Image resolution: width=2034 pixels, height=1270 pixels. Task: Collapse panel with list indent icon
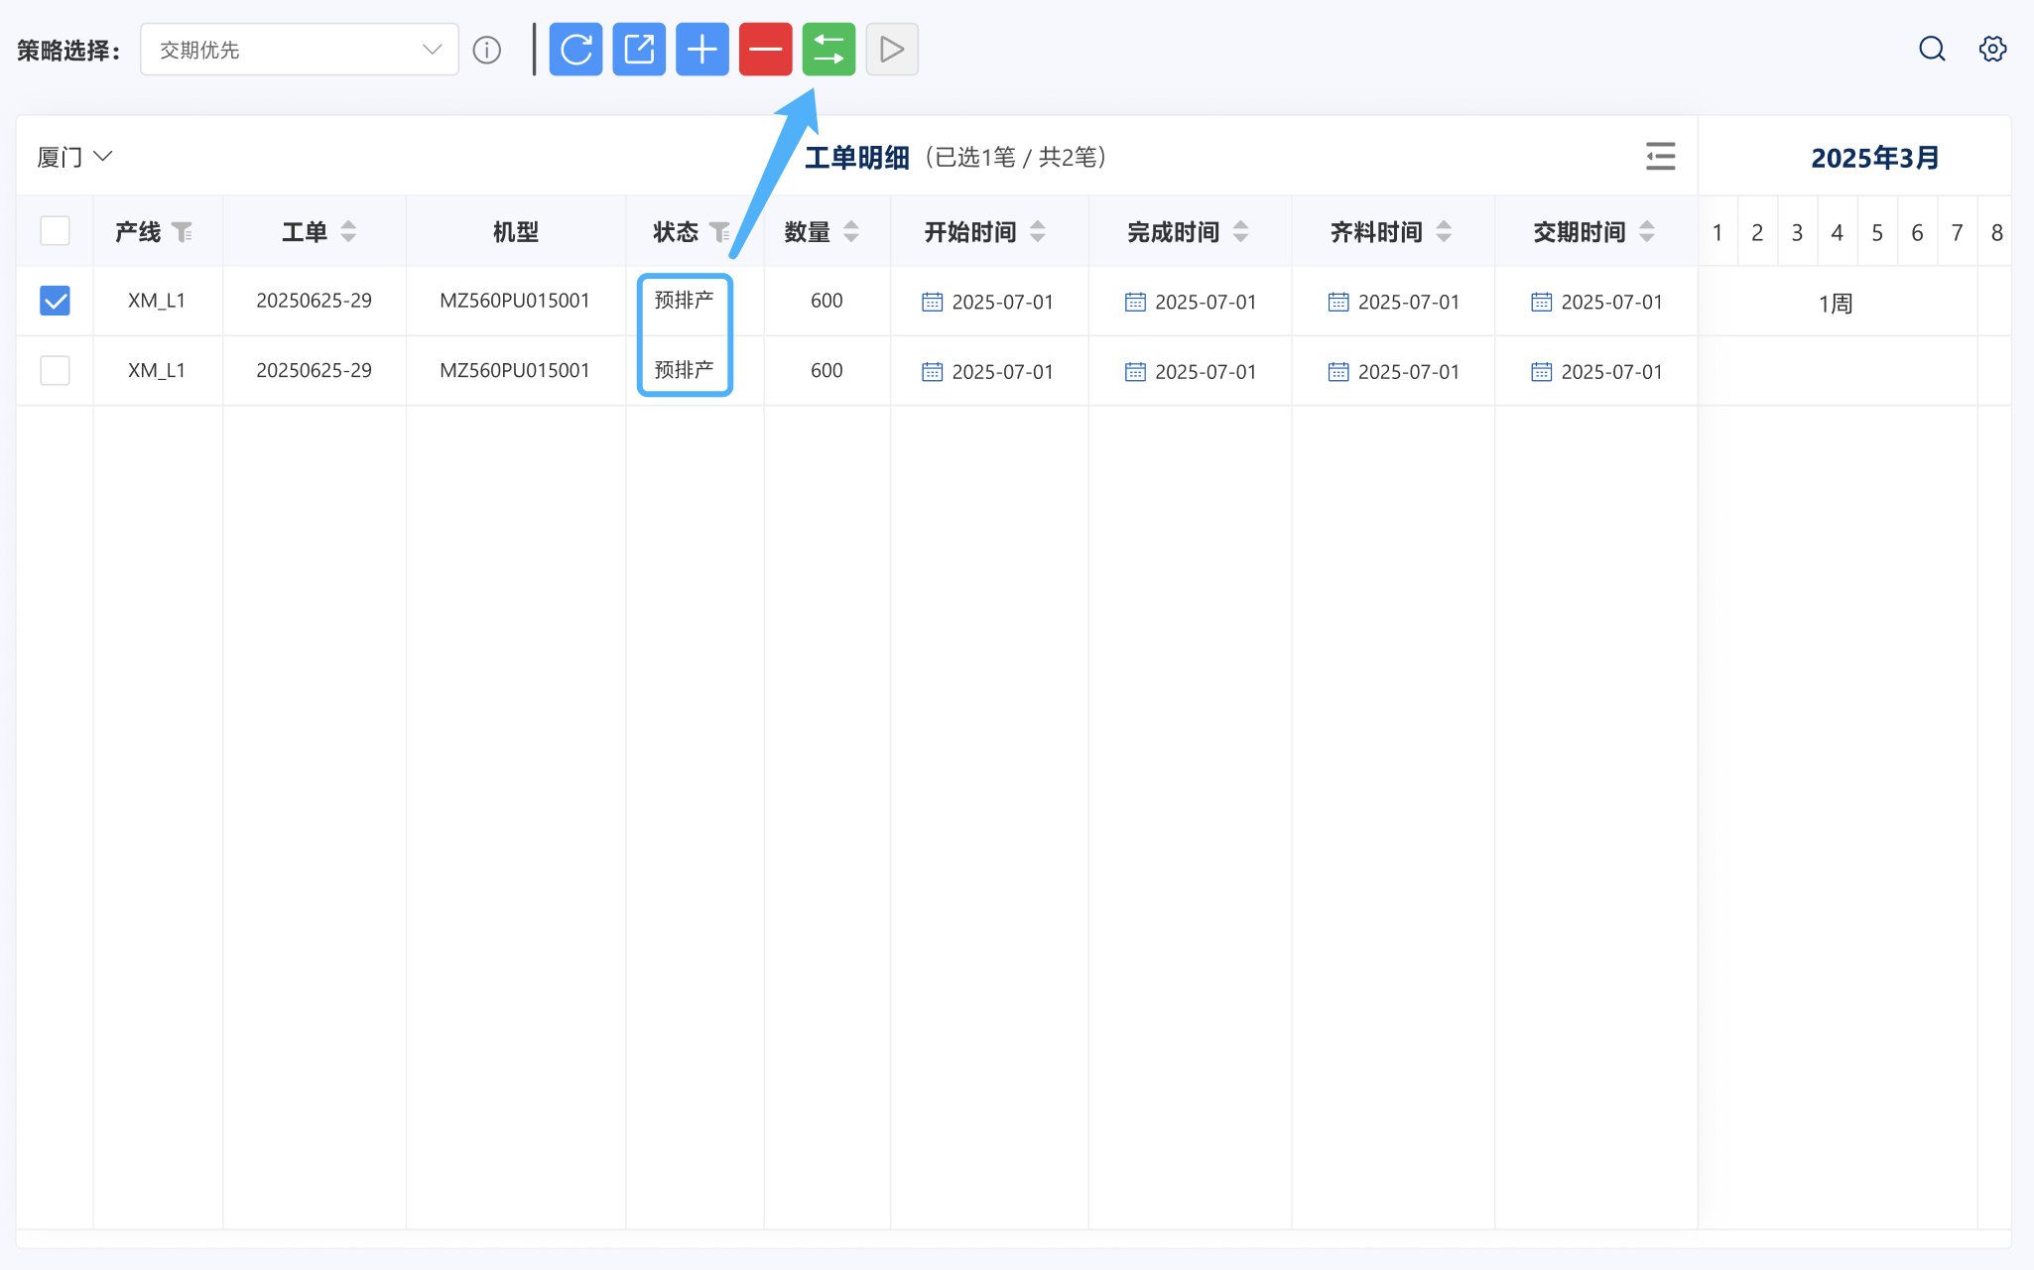tap(1660, 157)
